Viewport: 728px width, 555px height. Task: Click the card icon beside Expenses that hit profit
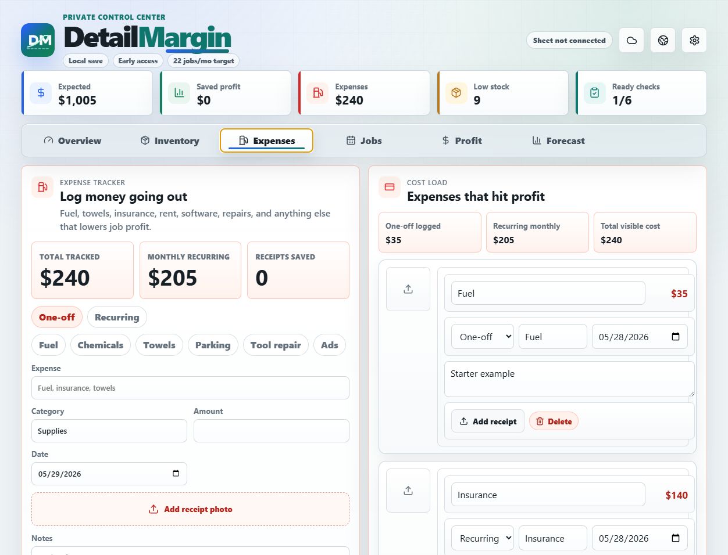(x=390, y=187)
